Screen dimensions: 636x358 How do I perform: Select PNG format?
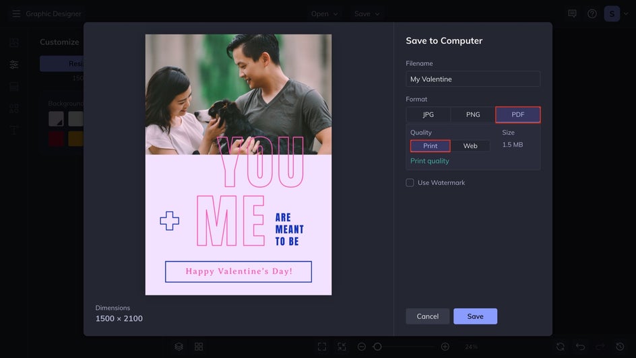(x=473, y=114)
